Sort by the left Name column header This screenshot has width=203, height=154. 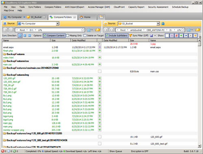click(x=26, y=40)
